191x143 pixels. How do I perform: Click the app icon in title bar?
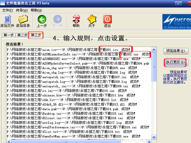pyautogui.click(x=3, y=3)
